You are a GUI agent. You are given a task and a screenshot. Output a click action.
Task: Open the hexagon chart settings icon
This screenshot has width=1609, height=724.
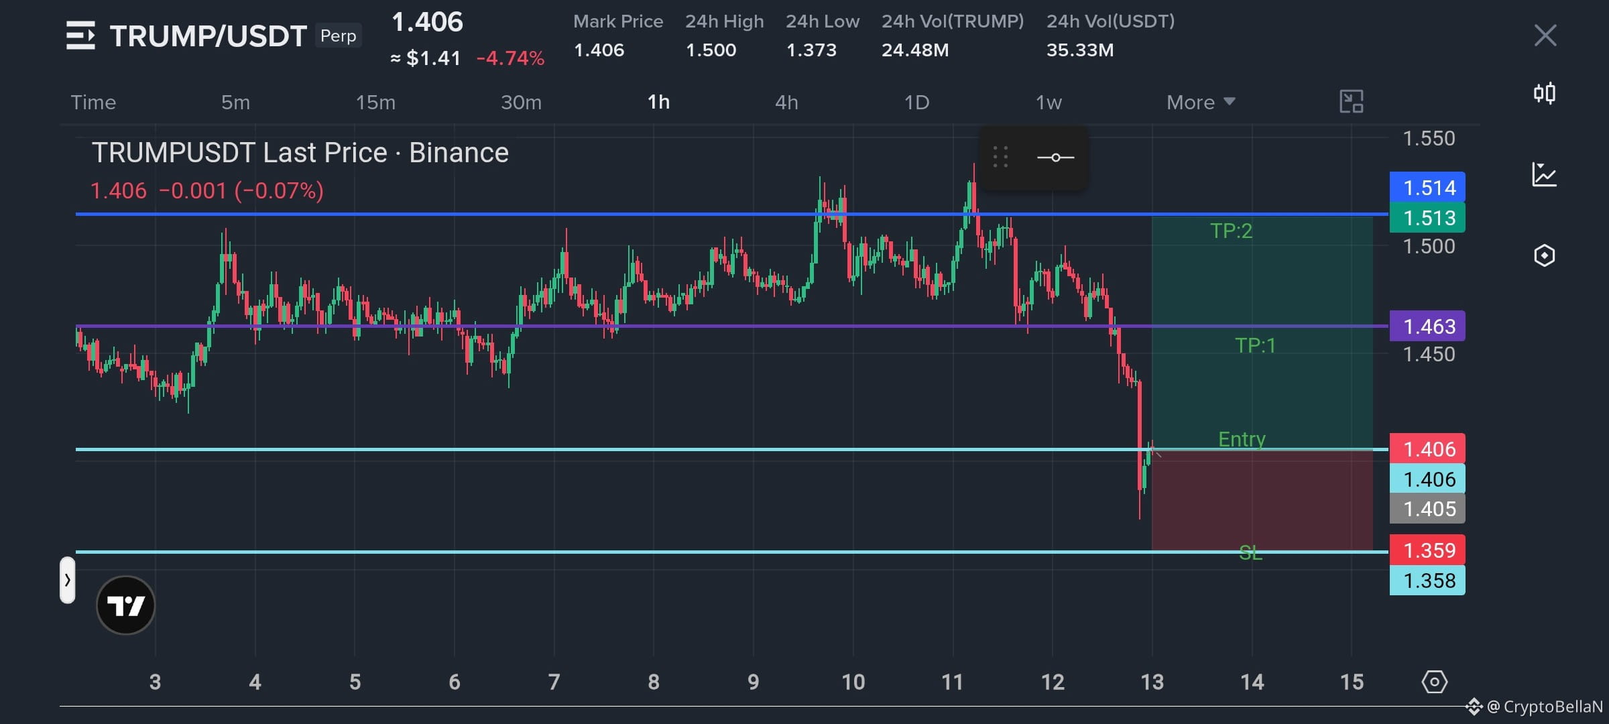click(1545, 255)
